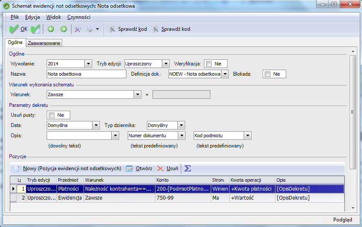Image resolution: width=362 pixels, height=227 pixels.
Task: Click the save-and-close checkmark icon beside OK
Action: click(x=36, y=29)
